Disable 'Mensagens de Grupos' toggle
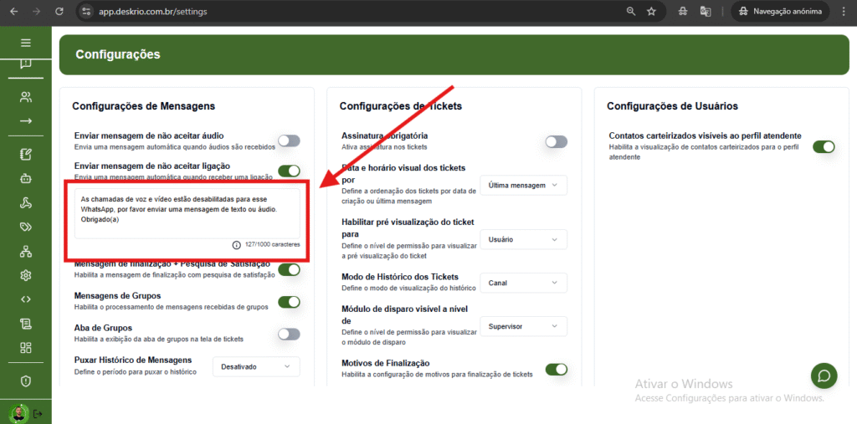The image size is (857, 424). click(x=289, y=302)
